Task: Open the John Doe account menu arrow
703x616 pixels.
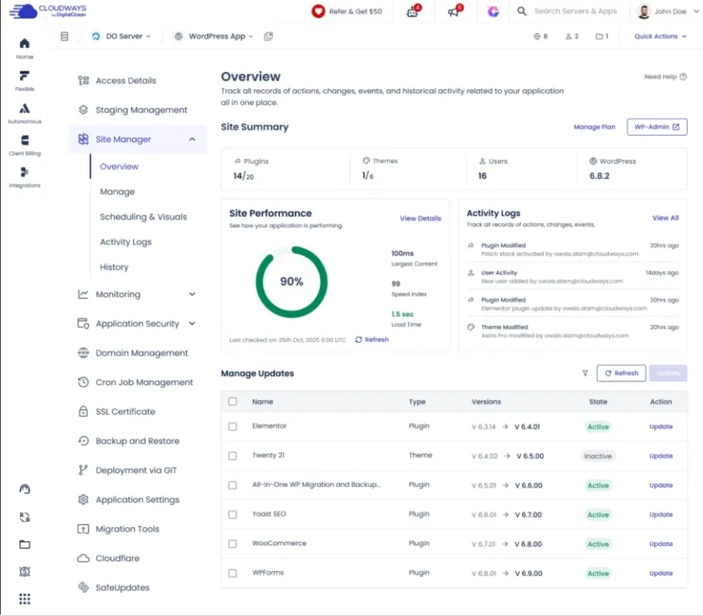Action: pyautogui.click(x=696, y=11)
